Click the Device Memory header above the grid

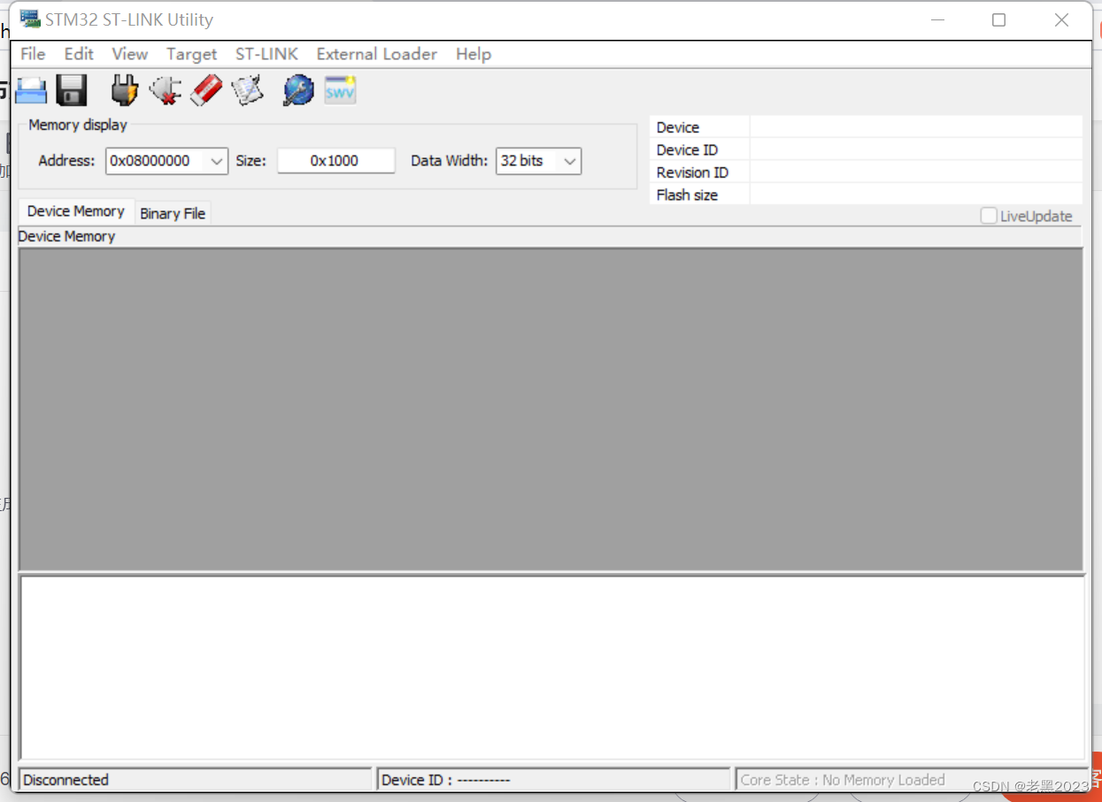point(67,236)
